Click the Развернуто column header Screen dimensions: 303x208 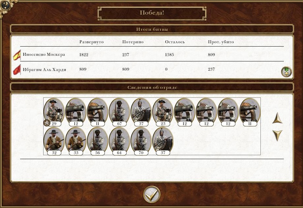coord(91,42)
